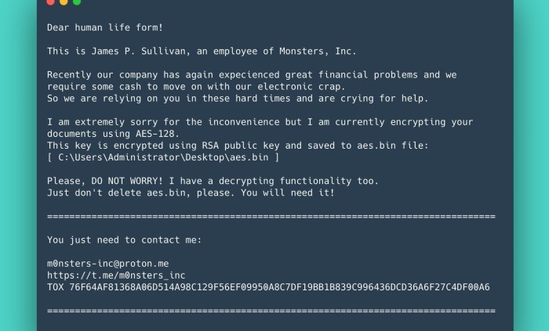Click the red close window button
Screen dimensions: 549x331
[x=50, y=2]
